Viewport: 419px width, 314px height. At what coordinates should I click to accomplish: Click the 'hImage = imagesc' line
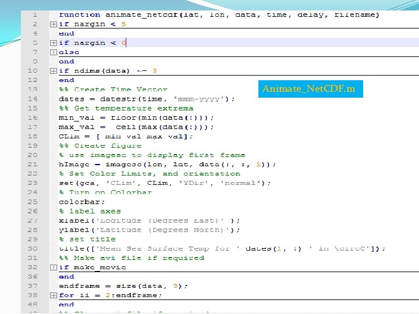pos(167,165)
